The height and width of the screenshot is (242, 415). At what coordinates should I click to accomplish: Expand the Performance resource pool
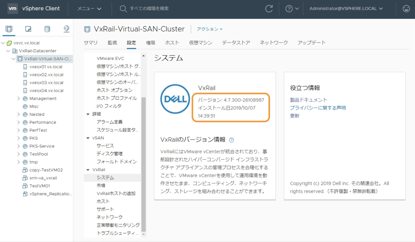click(19, 122)
